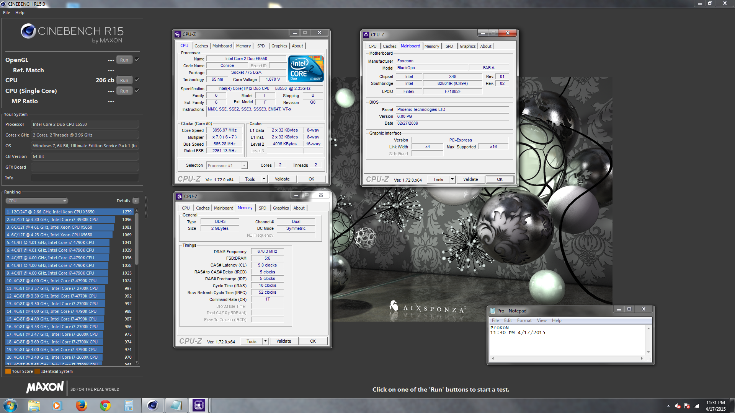Click the Info input field
This screenshot has width=735, height=413.
point(85,178)
